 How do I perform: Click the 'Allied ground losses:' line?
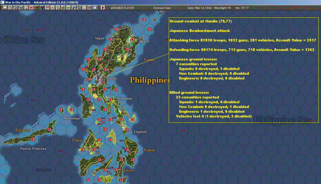(x=189, y=92)
